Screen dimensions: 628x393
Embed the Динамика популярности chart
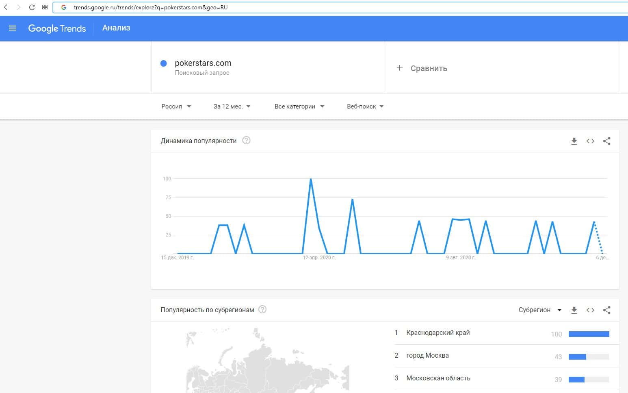[x=590, y=141]
